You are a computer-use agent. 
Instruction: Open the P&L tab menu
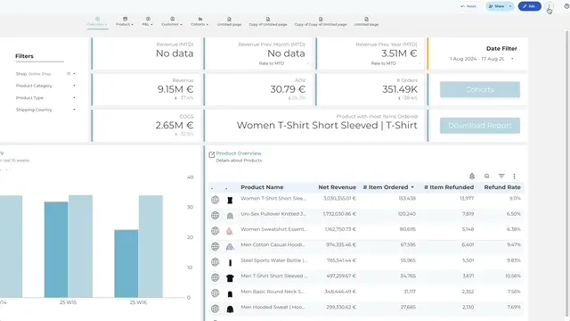pyautogui.click(x=148, y=21)
